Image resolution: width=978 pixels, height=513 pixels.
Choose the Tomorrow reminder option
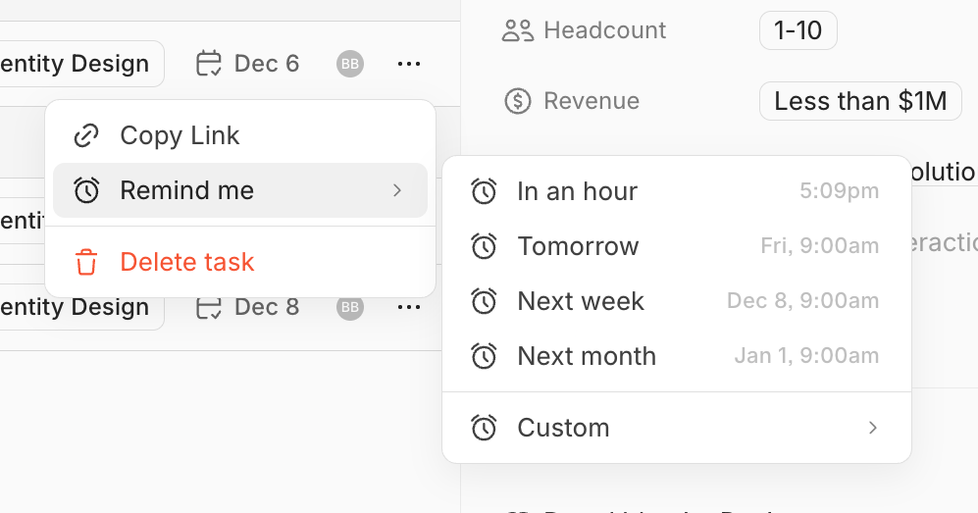(578, 246)
